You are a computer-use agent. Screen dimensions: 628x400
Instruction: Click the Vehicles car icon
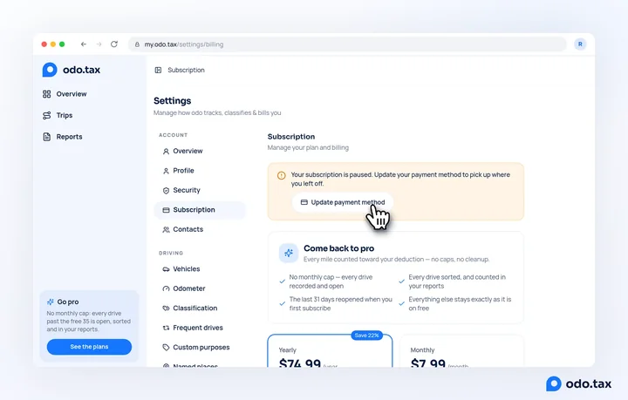[x=166, y=269]
